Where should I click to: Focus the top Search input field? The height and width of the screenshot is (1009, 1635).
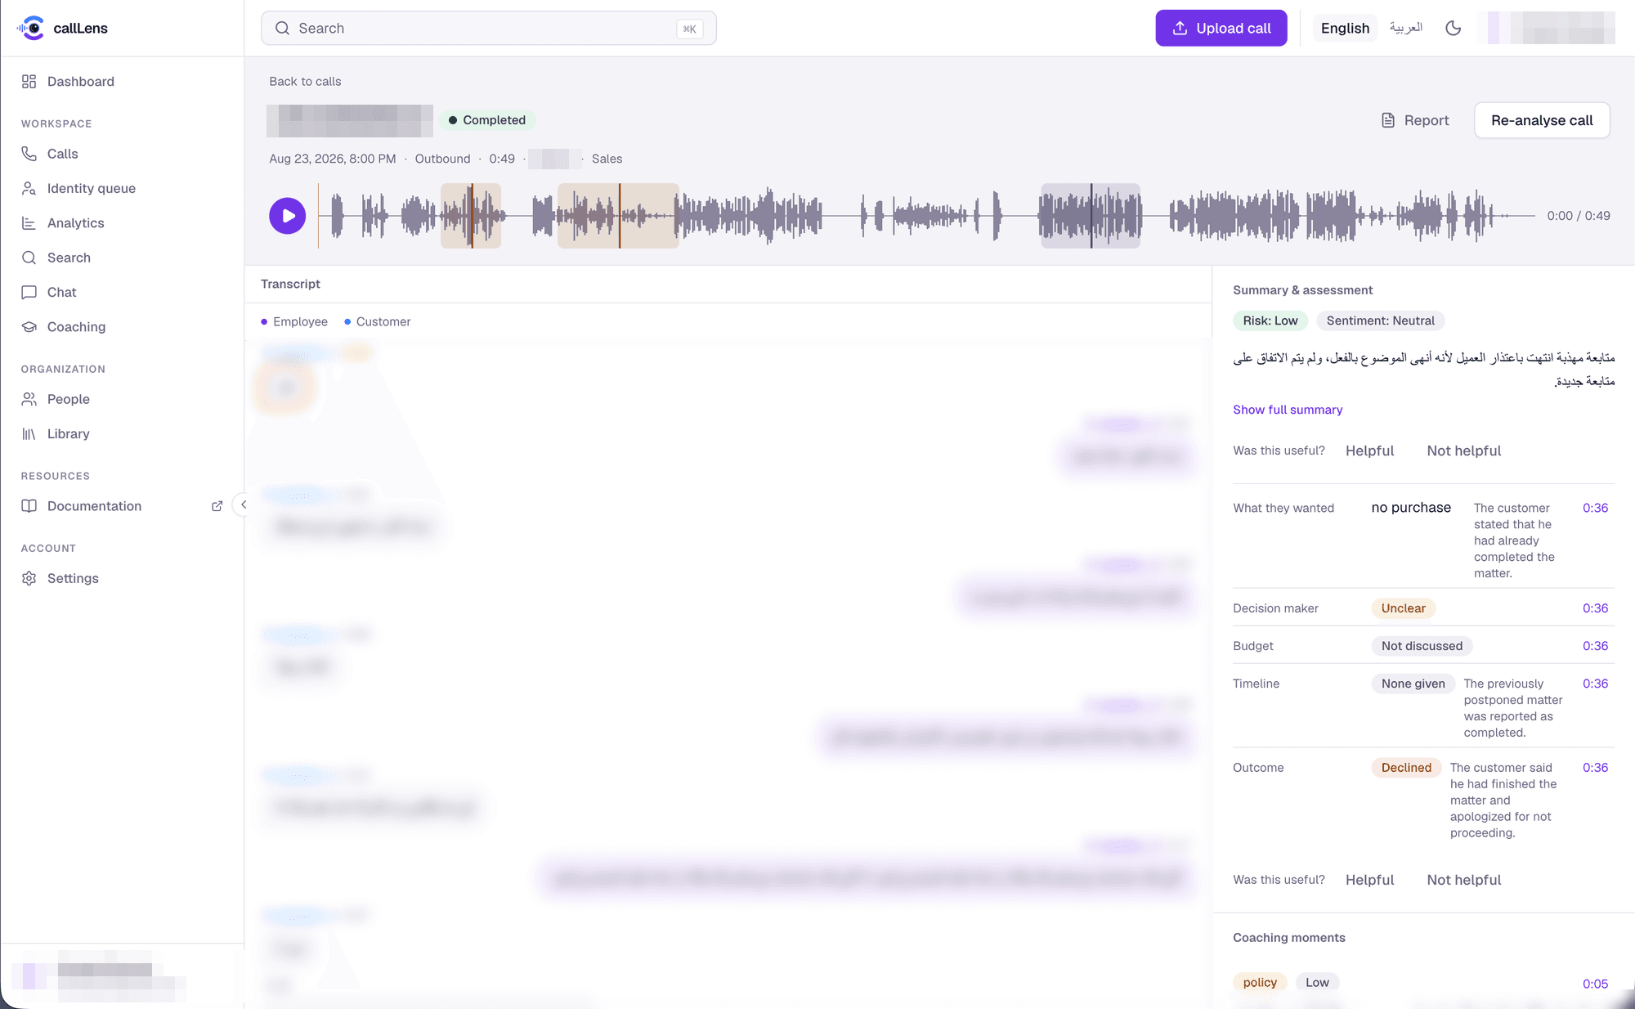coord(489,29)
